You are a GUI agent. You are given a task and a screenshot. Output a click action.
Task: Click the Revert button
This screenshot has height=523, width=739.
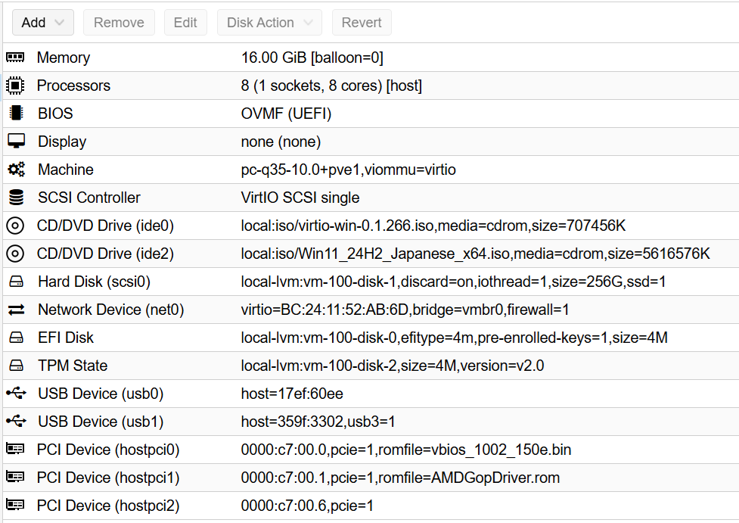tap(362, 22)
